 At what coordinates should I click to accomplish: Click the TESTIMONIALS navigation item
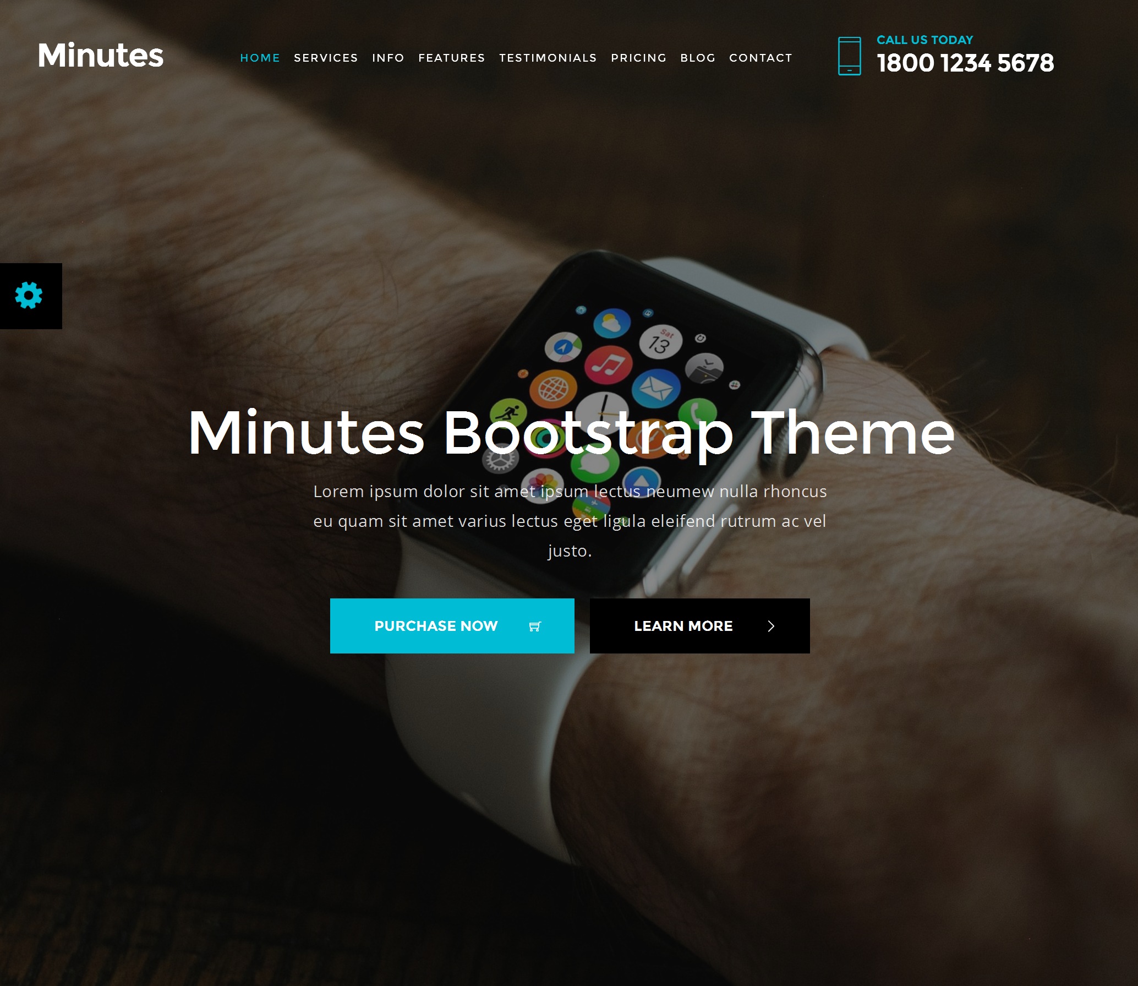(x=547, y=57)
